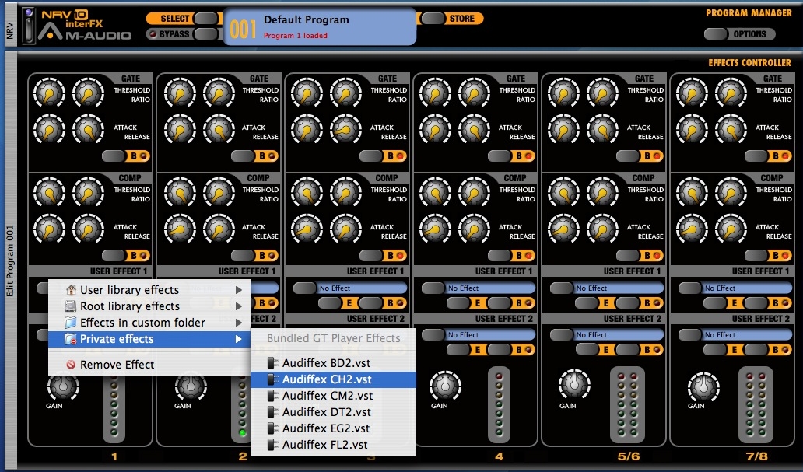The height and width of the screenshot is (472, 803).
Task: Click the Root library effects drive icon
Action: coord(71,306)
